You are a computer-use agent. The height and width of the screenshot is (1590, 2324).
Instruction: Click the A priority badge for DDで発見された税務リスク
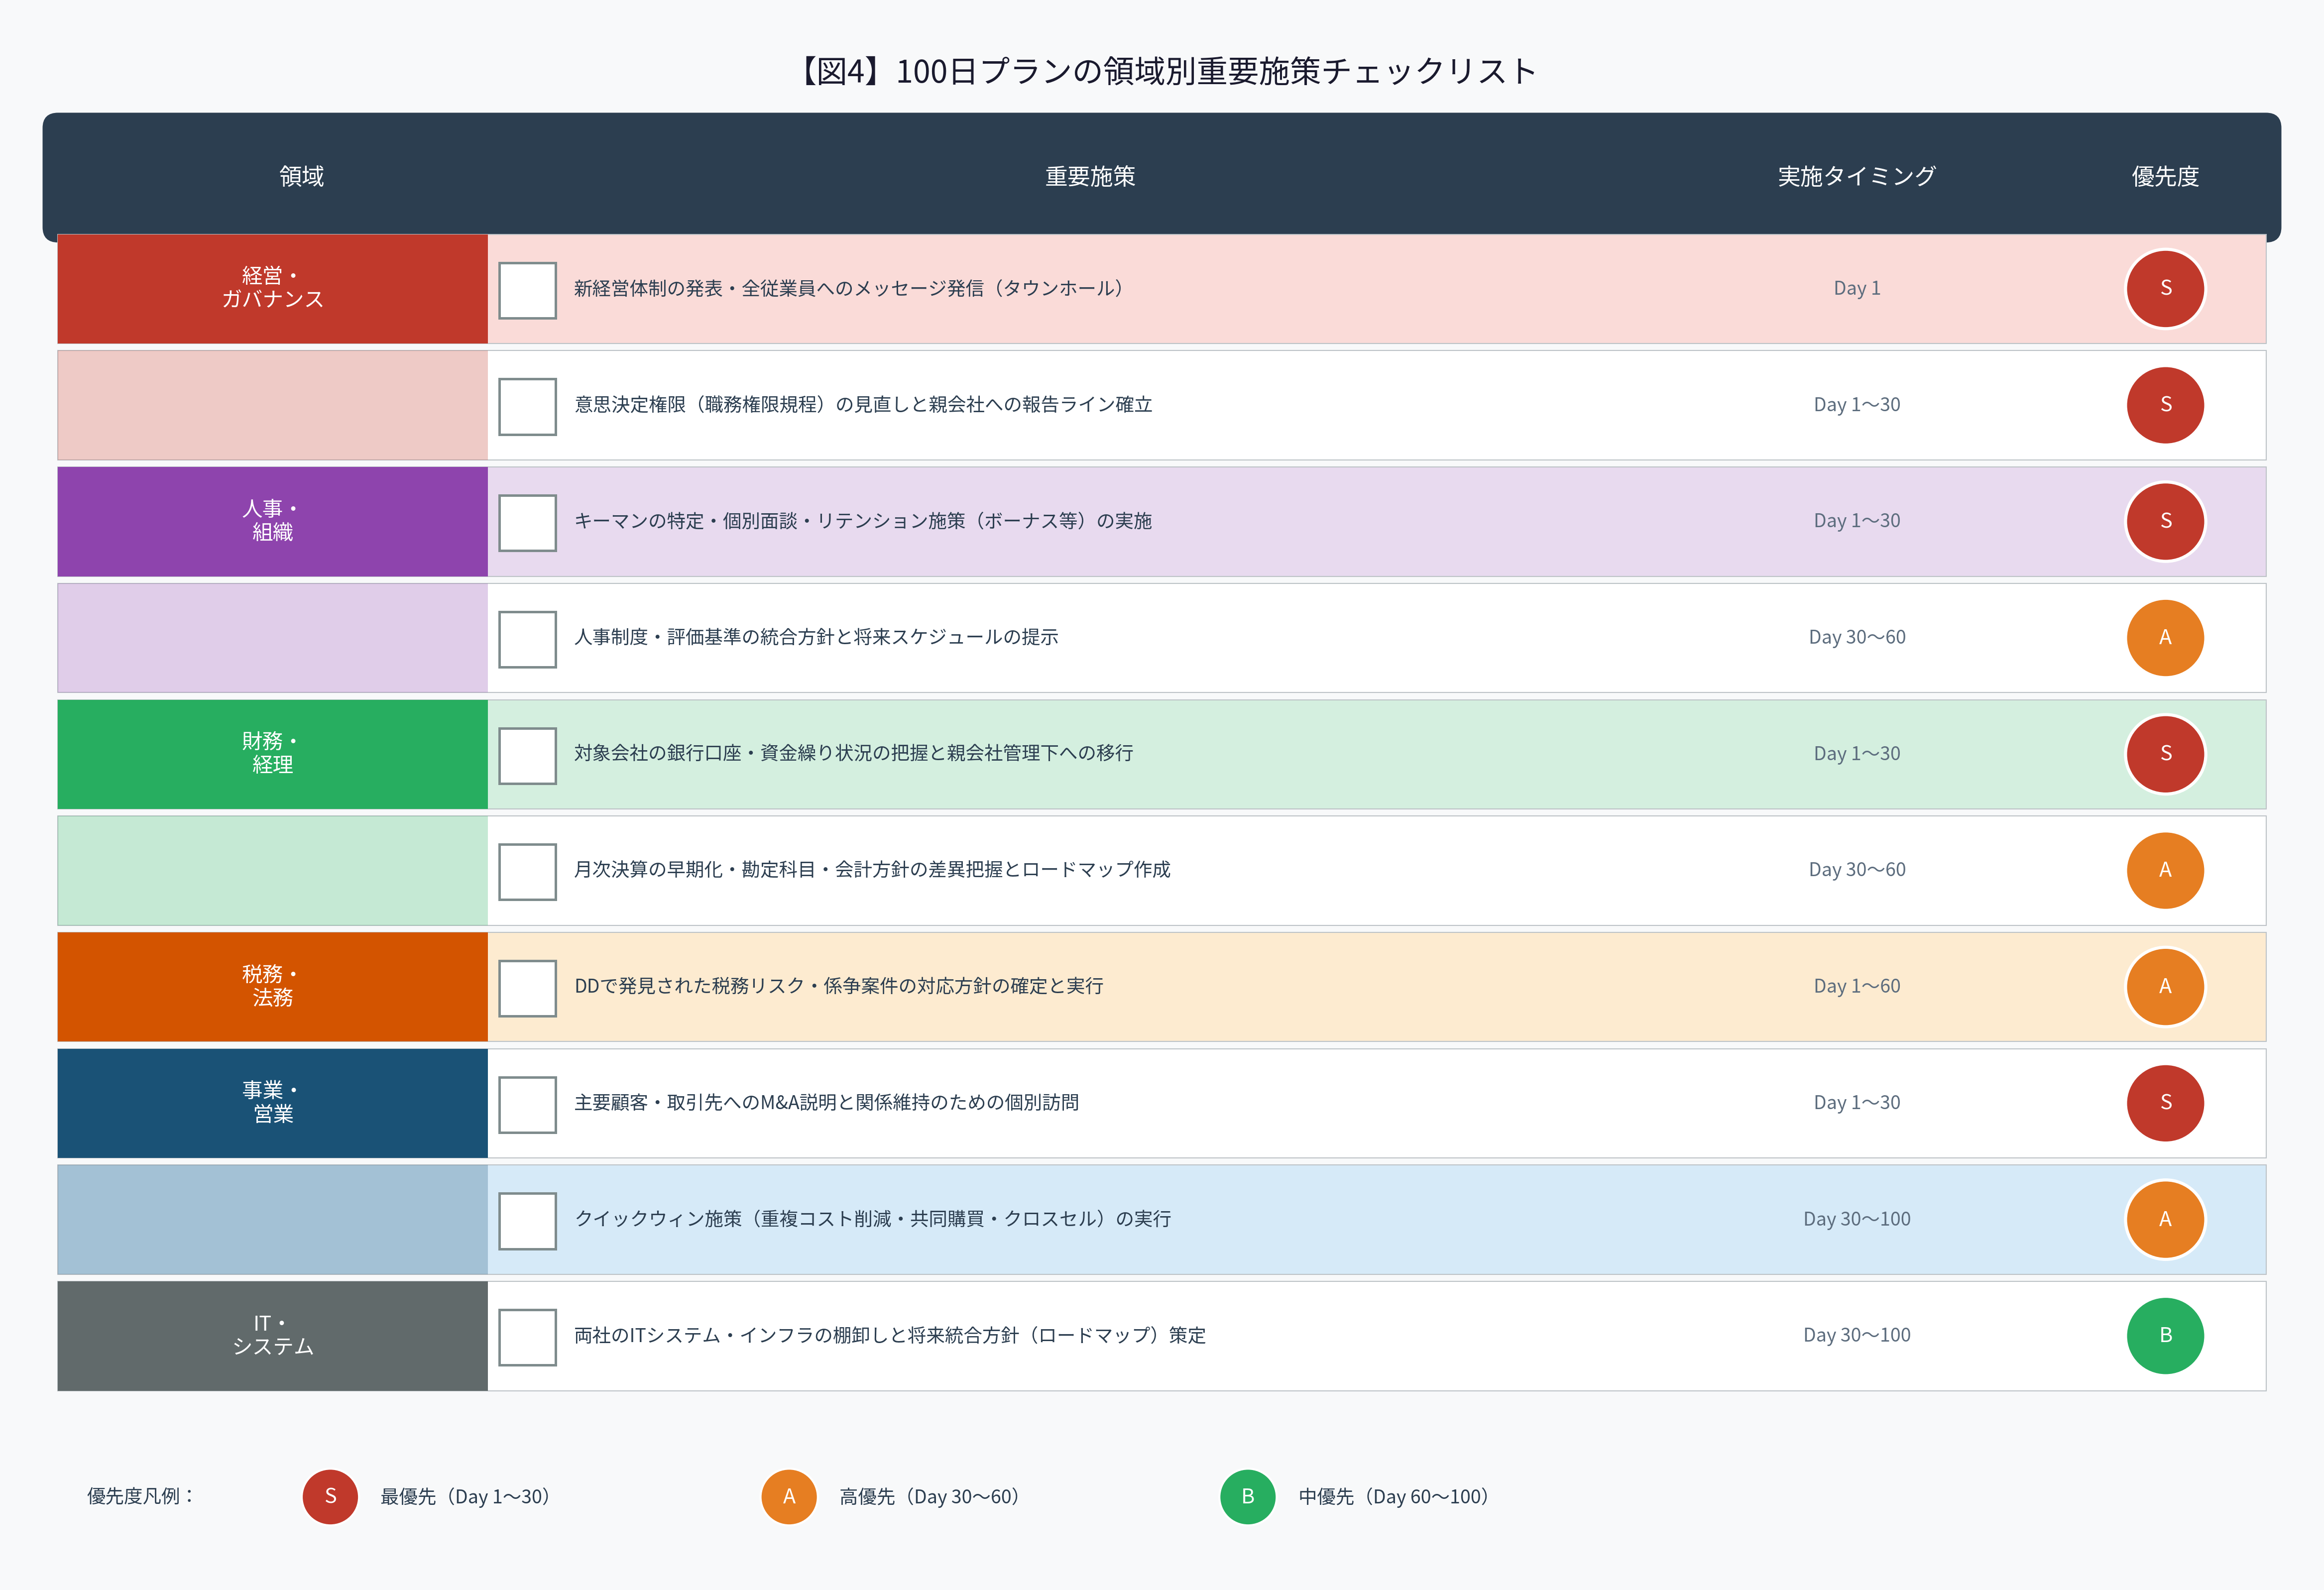coord(2165,986)
